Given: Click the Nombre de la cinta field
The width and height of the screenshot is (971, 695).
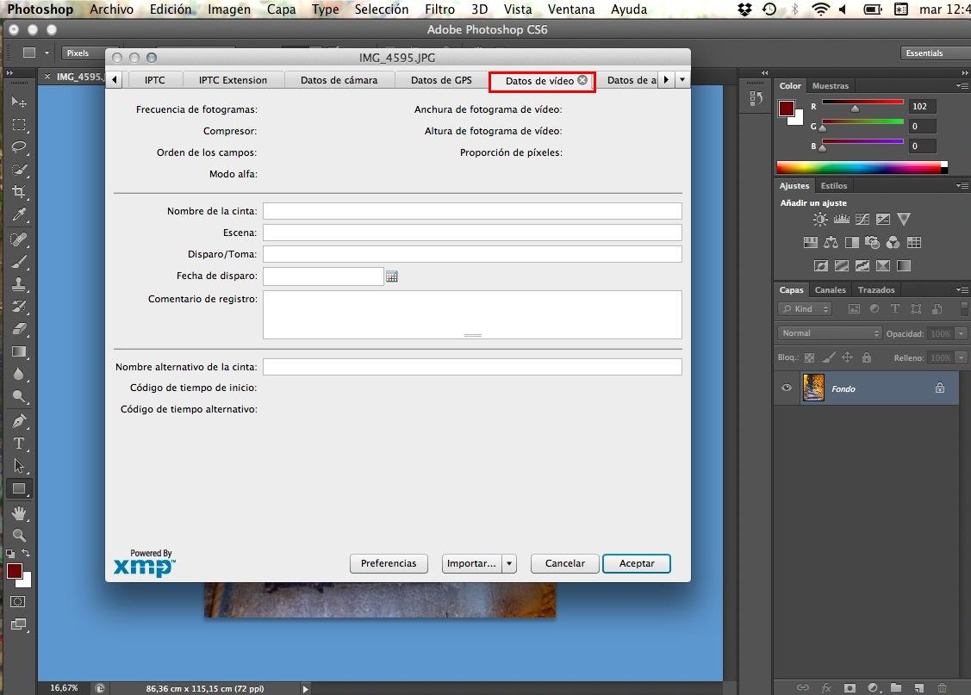Looking at the screenshot, I should [471, 211].
